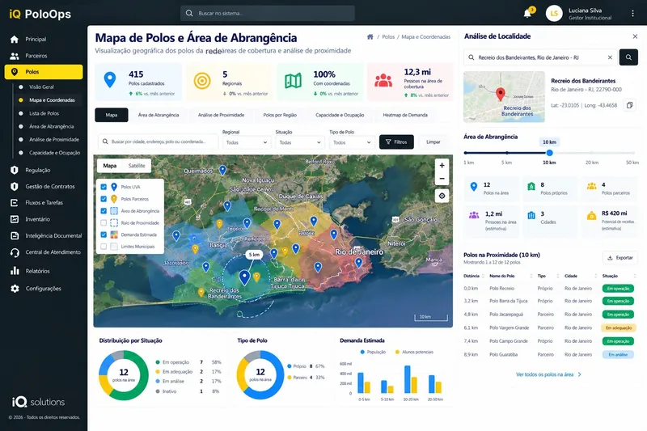Click the blue pin over Rio de Janeiro

click(x=358, y=262)
